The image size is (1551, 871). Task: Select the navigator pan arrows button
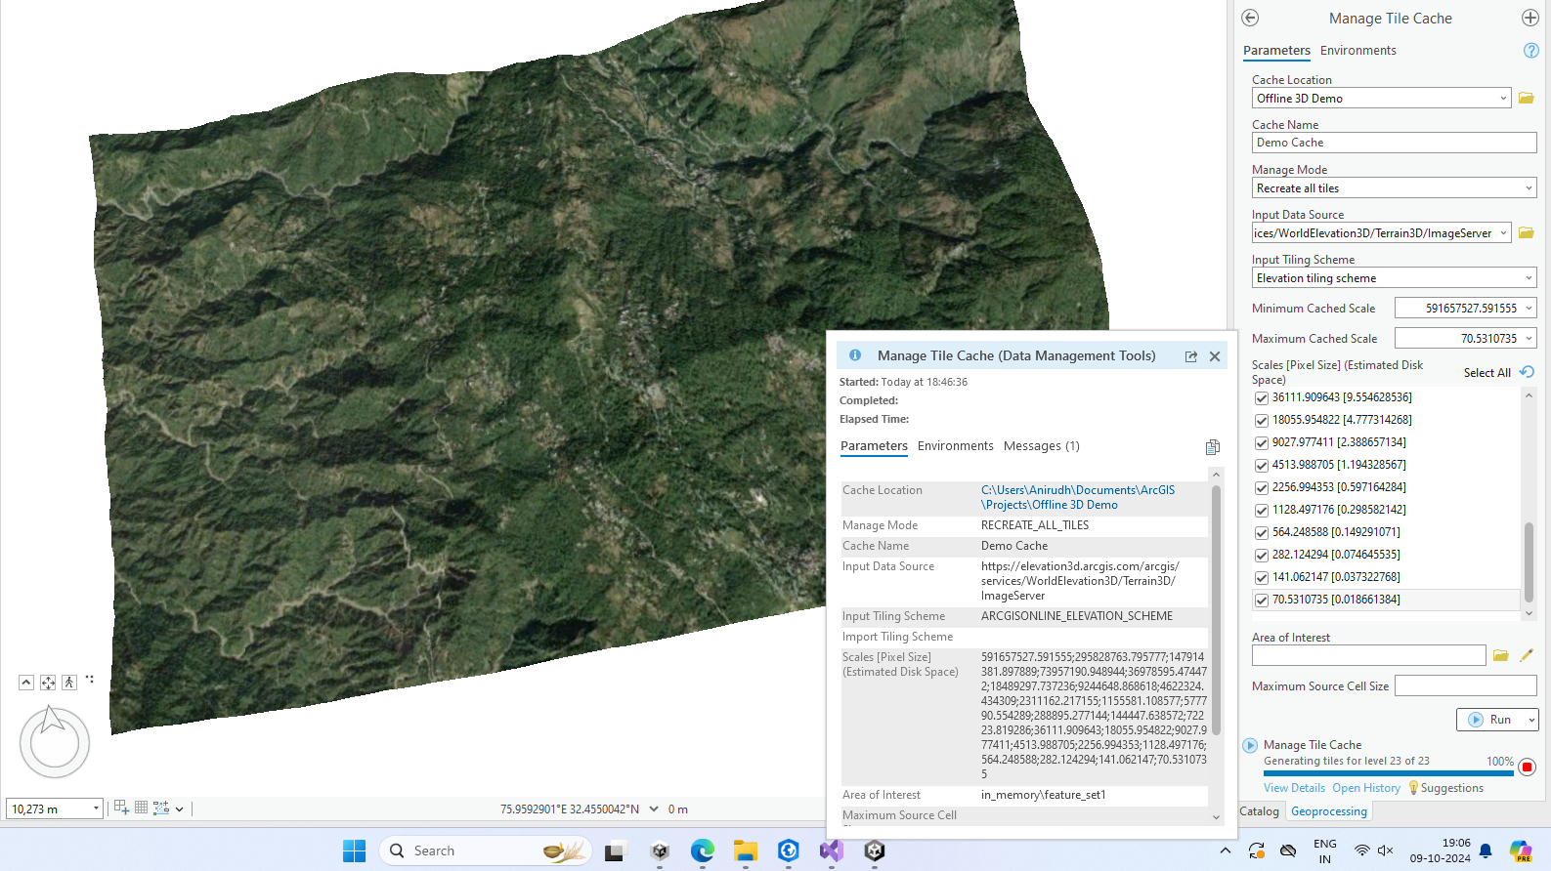click(48, 683)
